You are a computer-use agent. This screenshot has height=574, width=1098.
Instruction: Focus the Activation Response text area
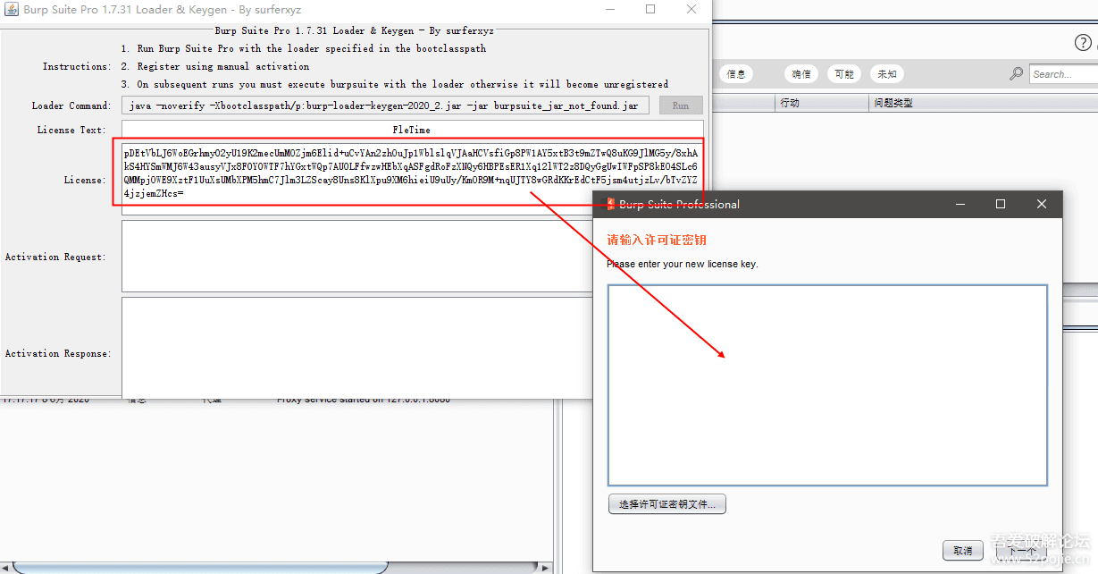pyautogui.click(x=357, y=347)
